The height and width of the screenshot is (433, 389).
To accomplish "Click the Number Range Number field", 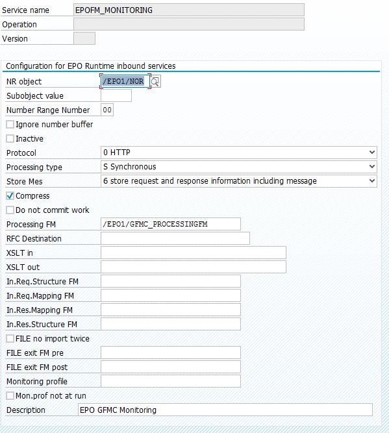I will click(x=107, y=110).
